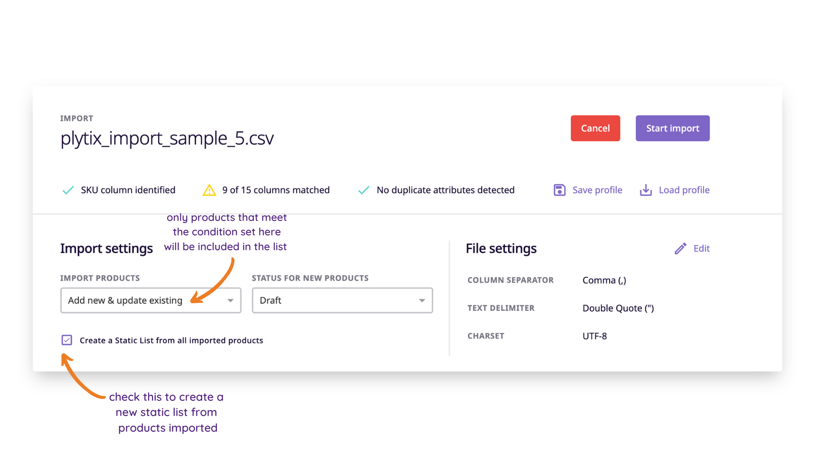
Task: Expand the Status for New Products dropdown
Action: coord(342,300)
